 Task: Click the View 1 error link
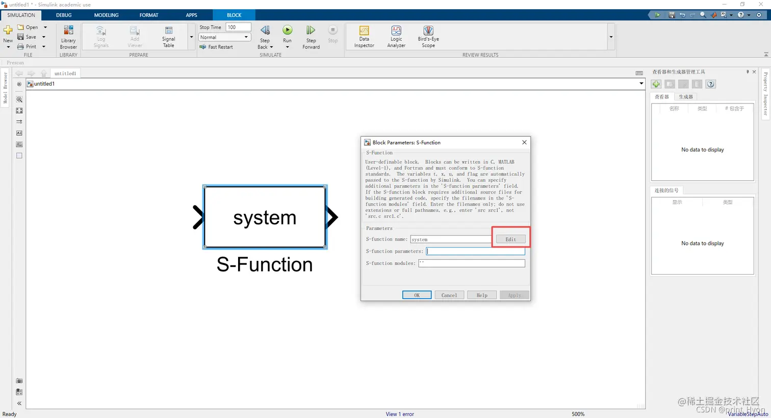400,414
